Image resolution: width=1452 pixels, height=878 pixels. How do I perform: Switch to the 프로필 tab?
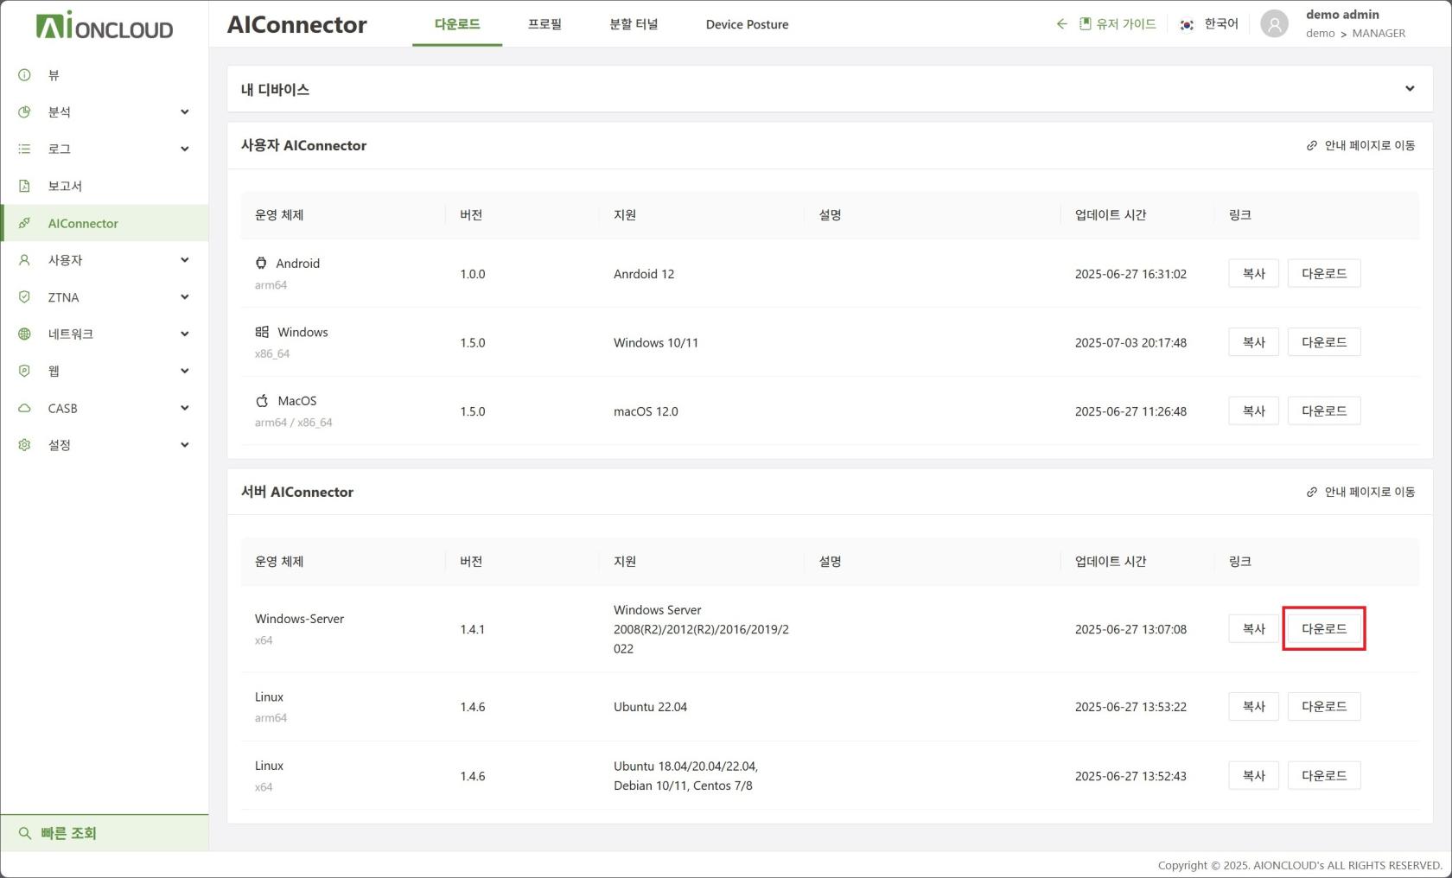[x=544, y=24]
